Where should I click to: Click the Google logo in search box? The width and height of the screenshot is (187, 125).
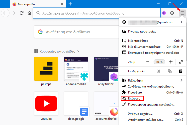[40, 32]
